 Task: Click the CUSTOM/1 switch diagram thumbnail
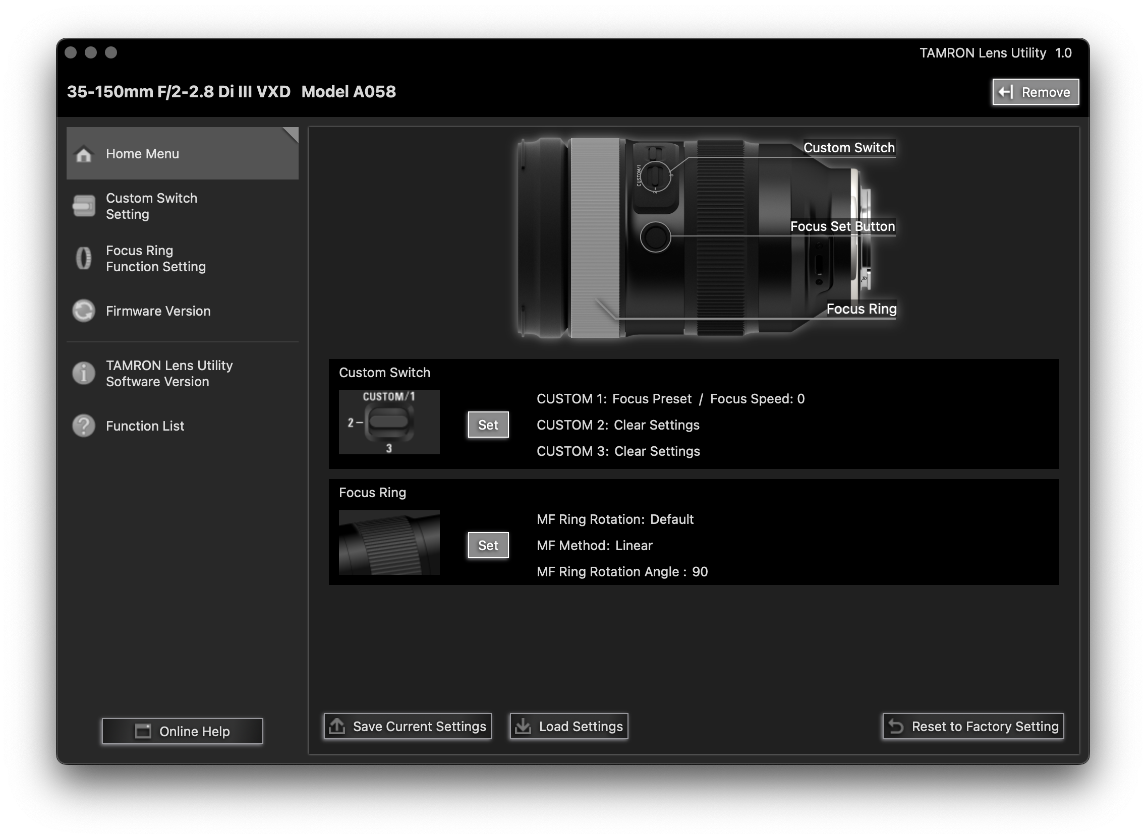(389, 422)
